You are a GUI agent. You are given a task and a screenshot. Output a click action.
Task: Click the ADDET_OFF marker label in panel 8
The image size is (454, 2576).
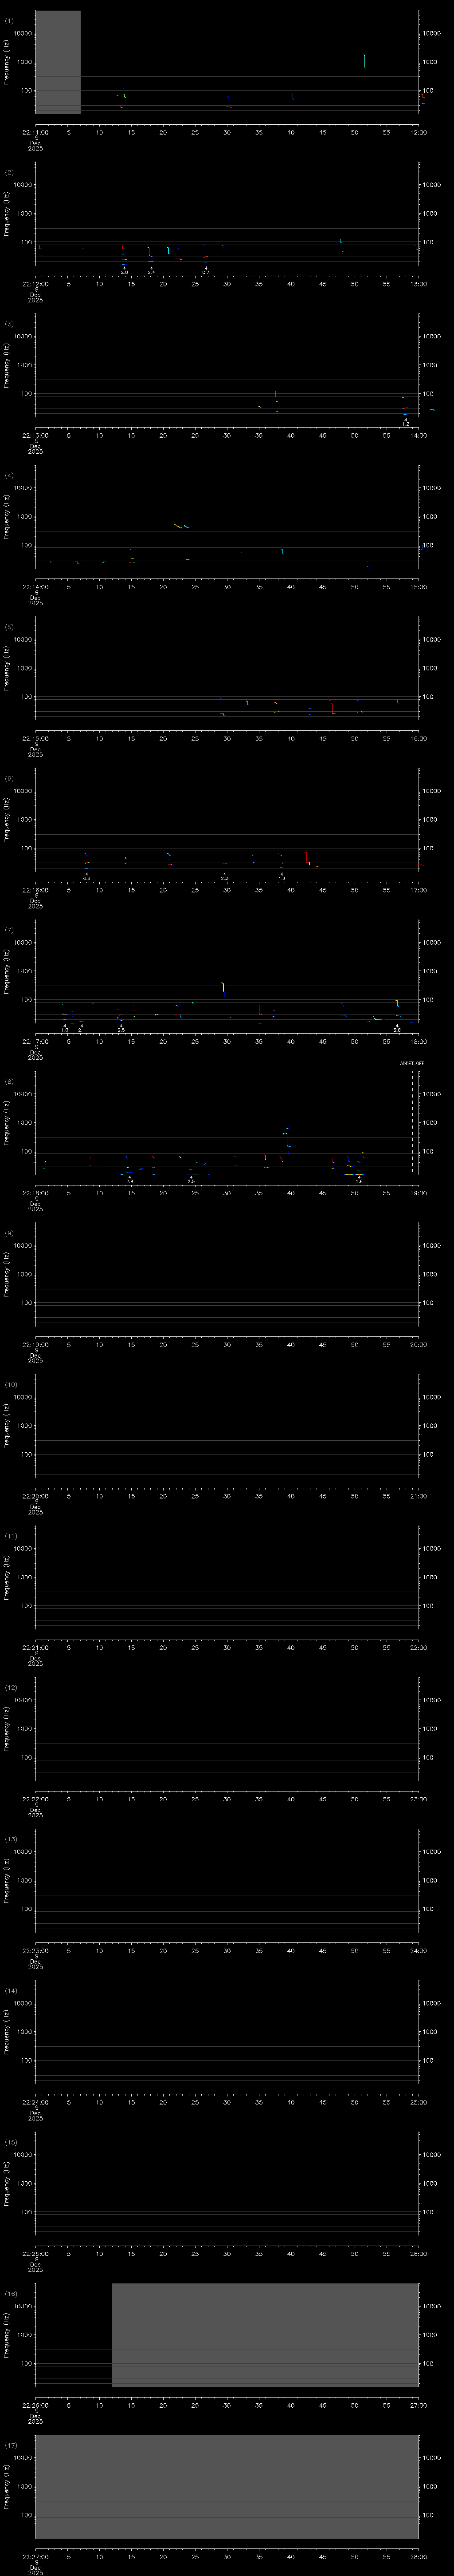pyautogui.click(x=411, y=1064)
